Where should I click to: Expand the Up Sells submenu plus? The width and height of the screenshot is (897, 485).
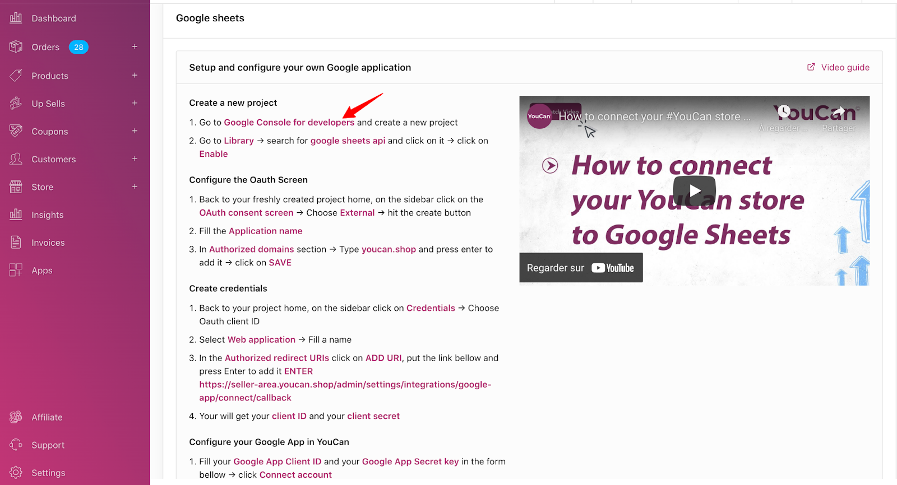tap(135, 103)
